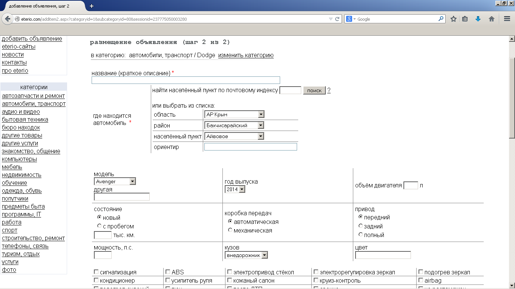Open the 'фото' category link
The height and width of the screenshot is (289, 515).
(9, 270)
